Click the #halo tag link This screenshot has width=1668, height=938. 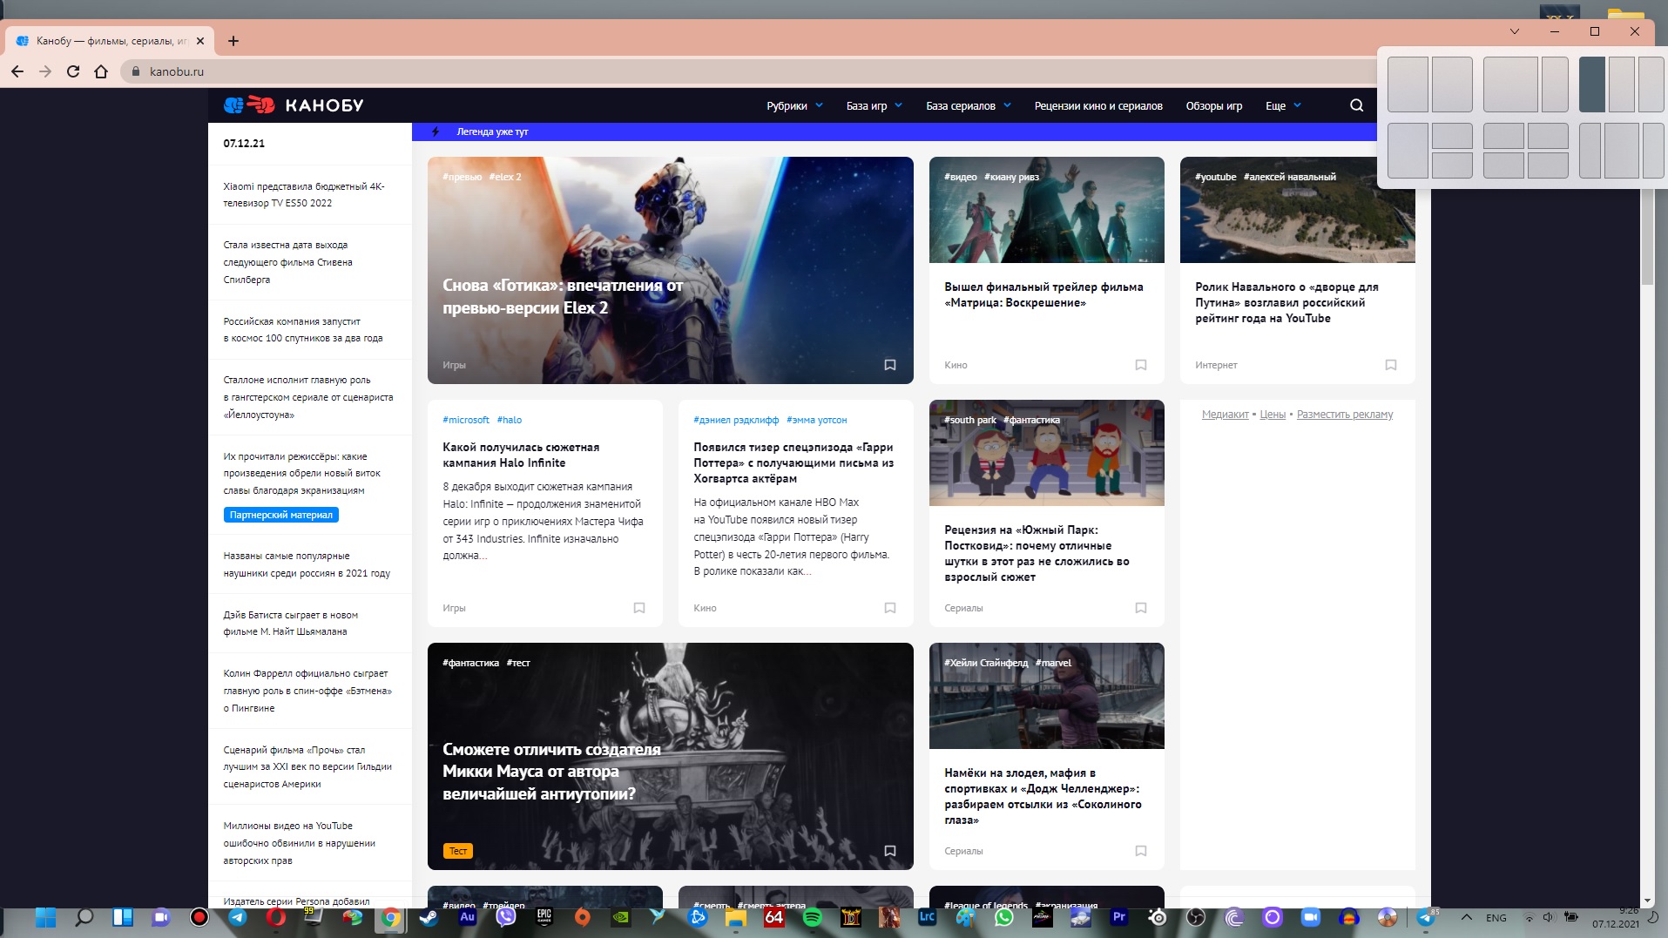510,420
